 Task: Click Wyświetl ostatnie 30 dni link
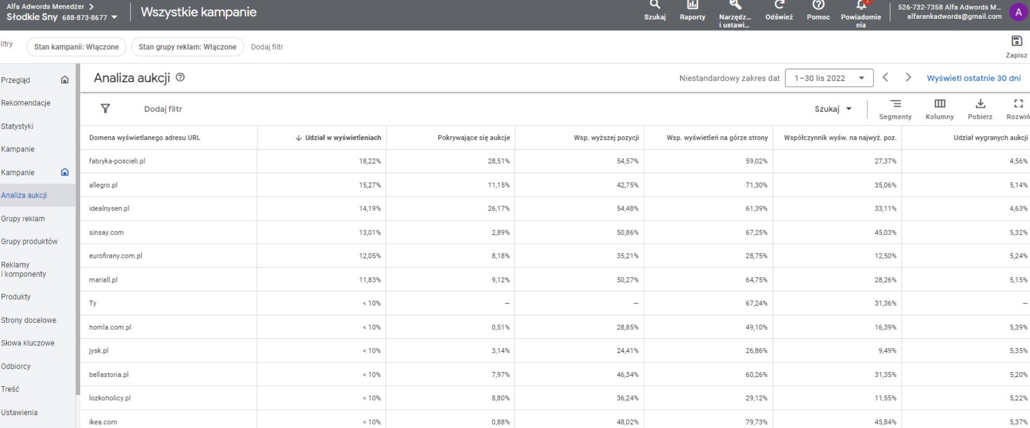coord(973,78)
